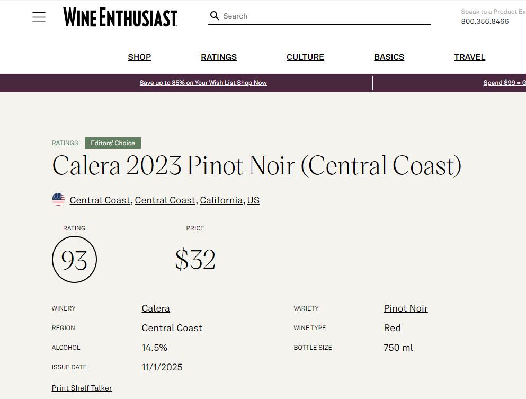The image size is (526, 399).
Task: Click Print Shelf Talker link
Action: [82, 388]
